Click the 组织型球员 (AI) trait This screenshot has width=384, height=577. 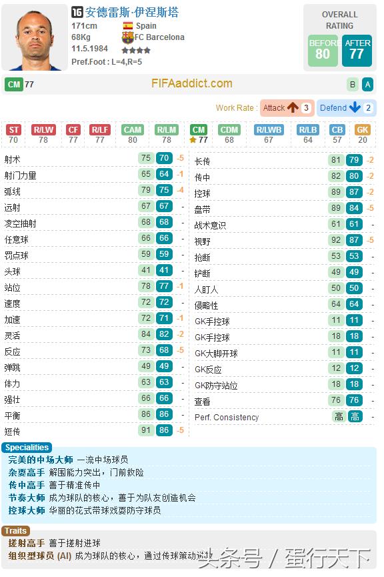(40, 556)
